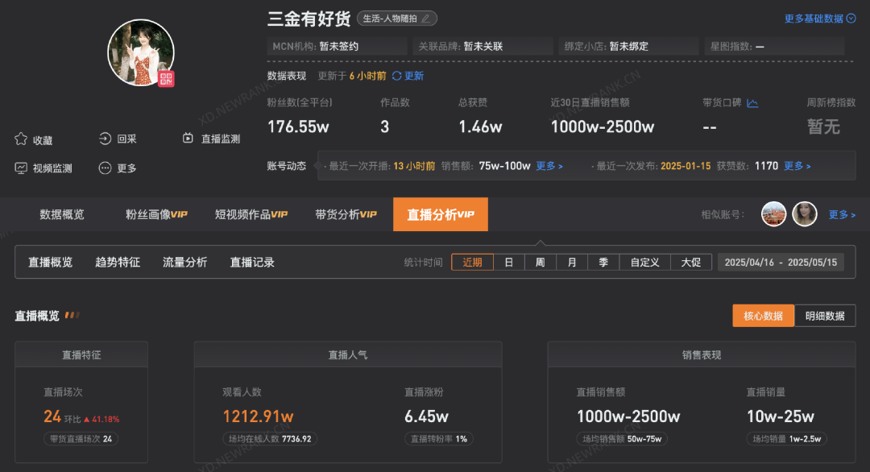The height and width of the screenshot is (472, 870).
Task: Open 趋势特征 sub-tab
Action: [x=118, y=263]
